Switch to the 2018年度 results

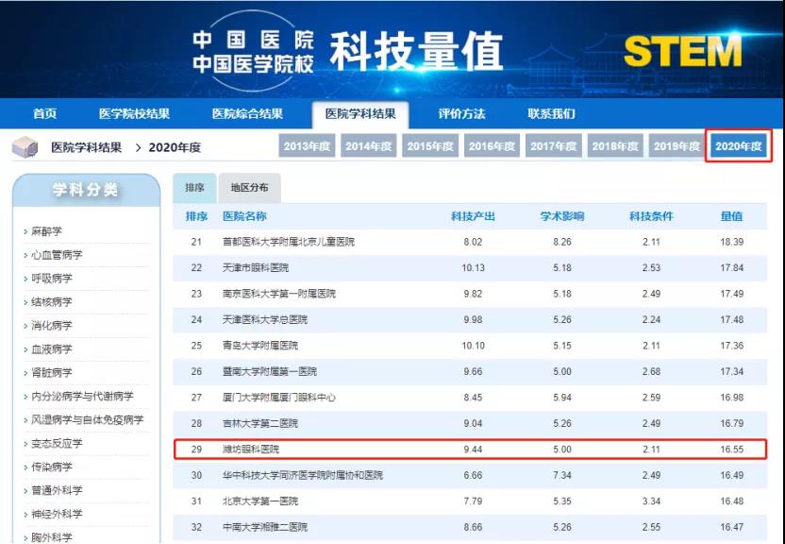[615, 145]
